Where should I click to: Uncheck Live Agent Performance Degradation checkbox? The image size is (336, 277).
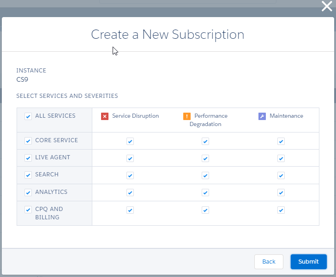point(205,158)
